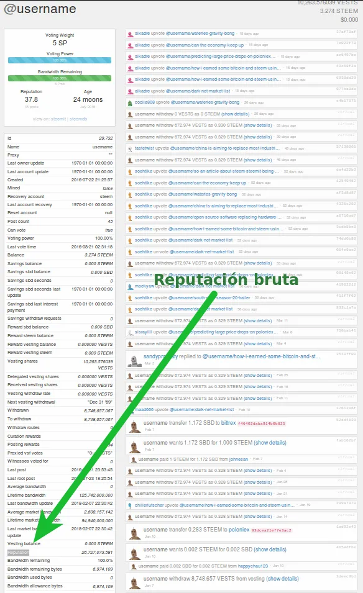Image resolution: width=363 pixels, height=593 pixels.
Task: Click the avatar in the wants 1.172 SBD row
Action: coord(134,447)
